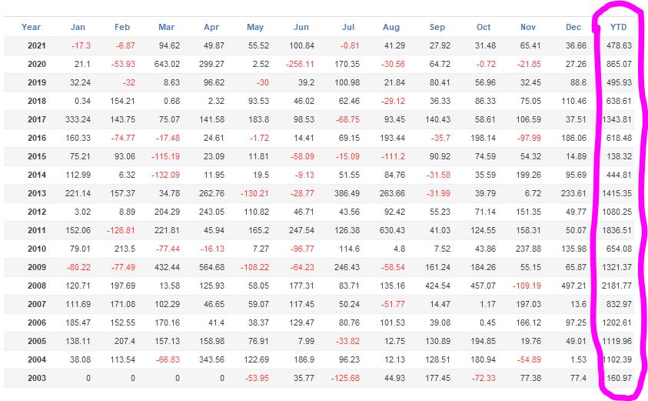
Task: Click the Year column header
Action: click(x=31, y=27)
